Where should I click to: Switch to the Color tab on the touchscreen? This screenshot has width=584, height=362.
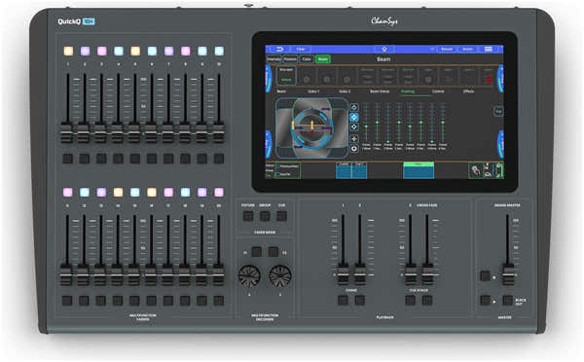pyautogui.click(x=307, y=59)
